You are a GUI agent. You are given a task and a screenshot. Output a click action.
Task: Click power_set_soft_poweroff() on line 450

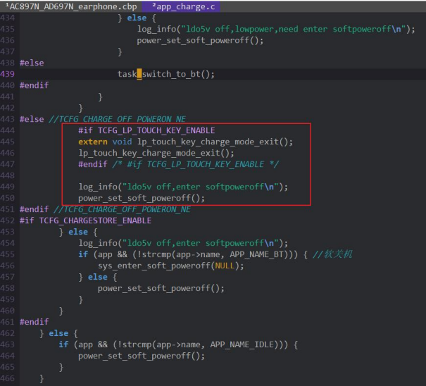(x=142, y=198)
